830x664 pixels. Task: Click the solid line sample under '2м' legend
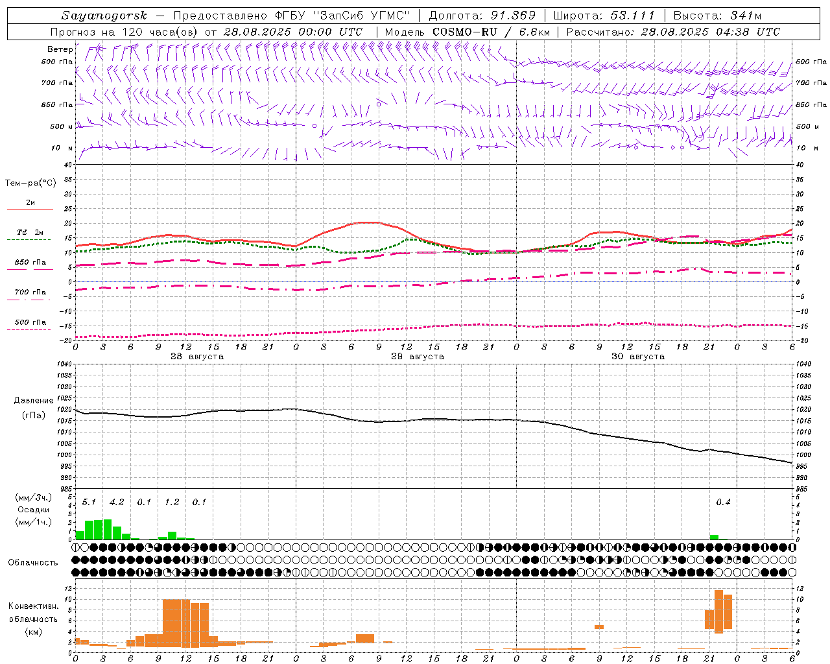30,210
